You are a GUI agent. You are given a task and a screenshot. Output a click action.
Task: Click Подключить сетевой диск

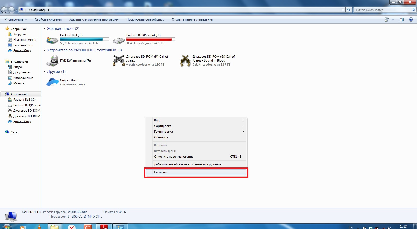(x=145, y=19)
